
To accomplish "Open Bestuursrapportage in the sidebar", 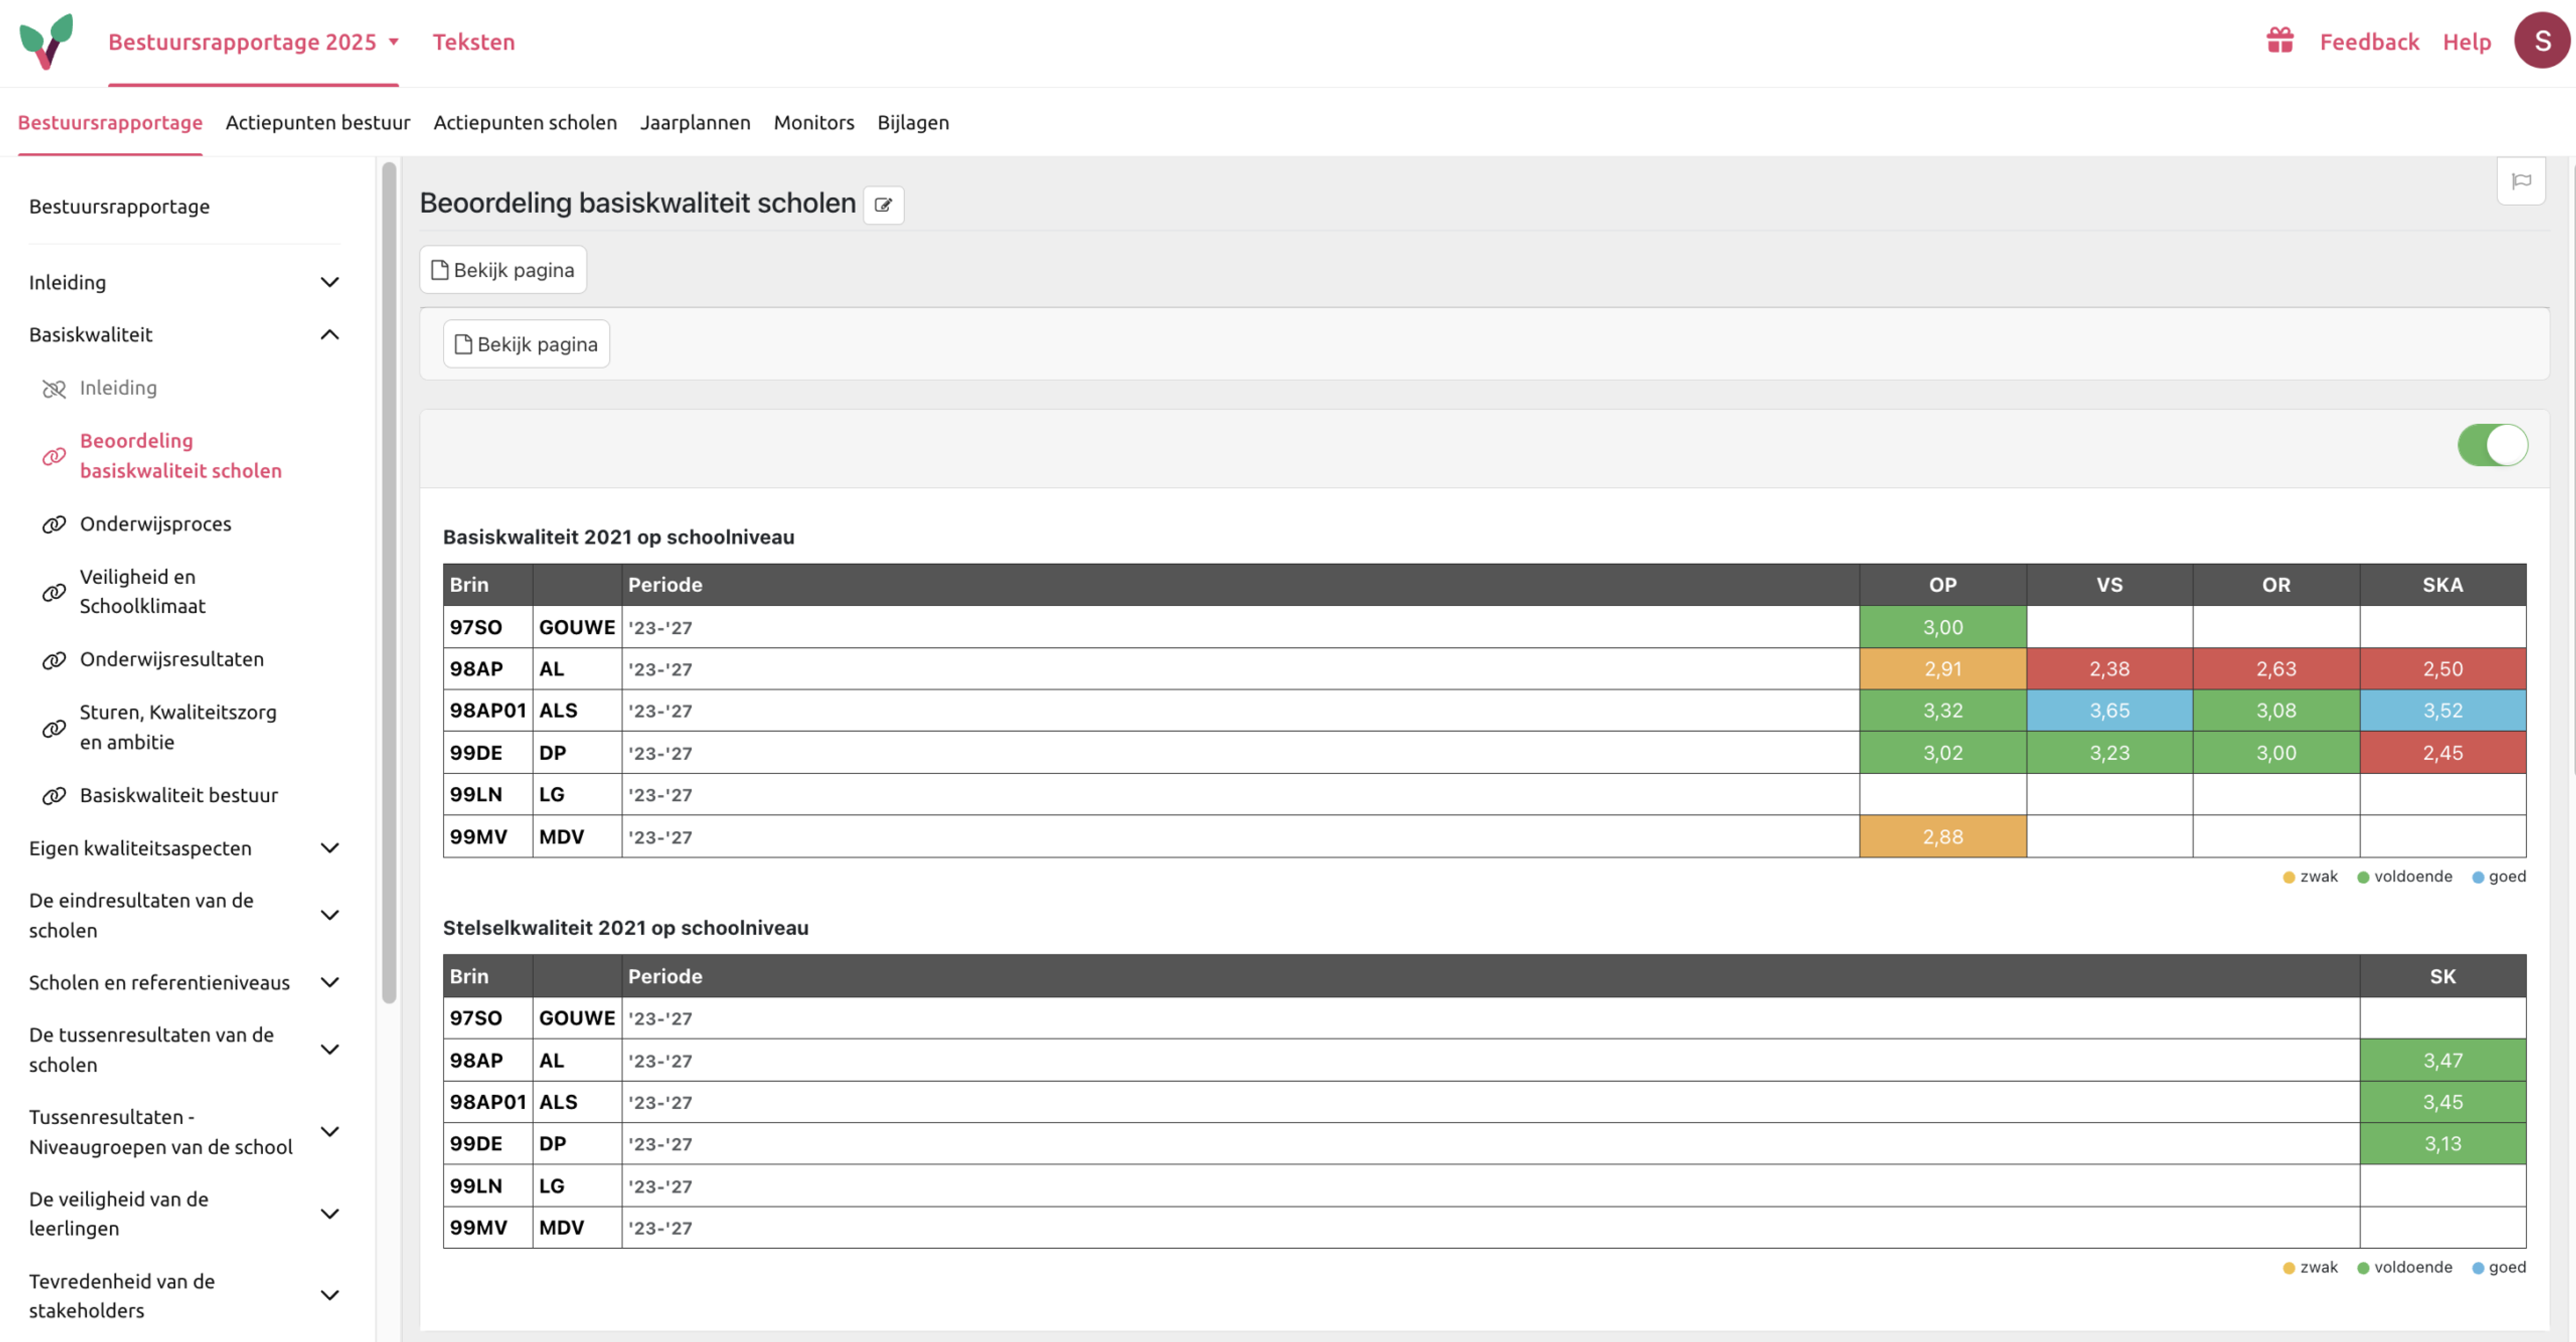I will [119, 206].
